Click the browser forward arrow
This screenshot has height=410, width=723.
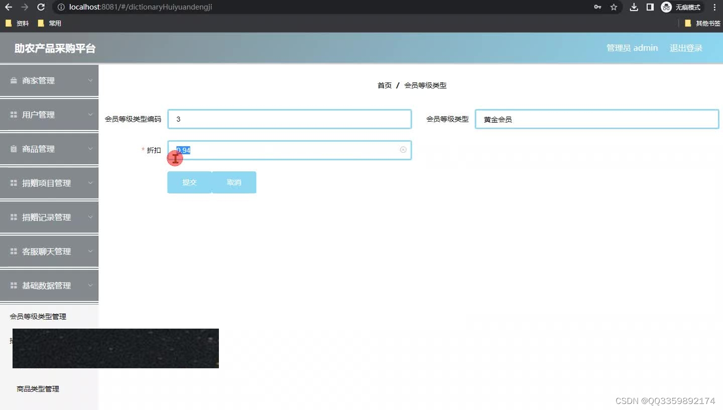[25, 7]
